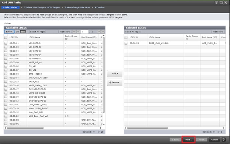The height and width of the screenshot is (144, 230).
Task: Click the Remove button
Action: [115, 82]
